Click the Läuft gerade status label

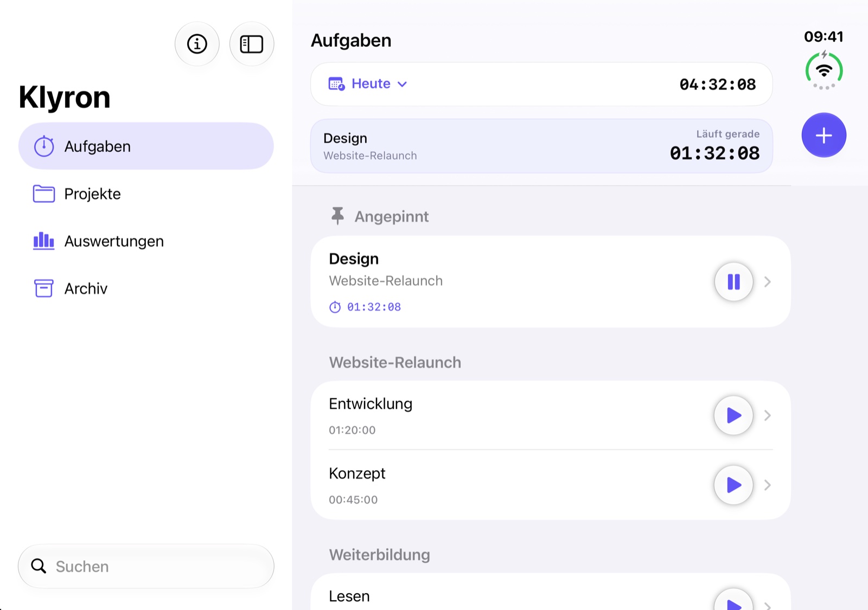click(727, 134)
